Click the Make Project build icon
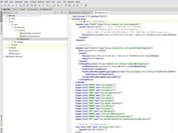The image size is (178, 133). pos(47,5)
